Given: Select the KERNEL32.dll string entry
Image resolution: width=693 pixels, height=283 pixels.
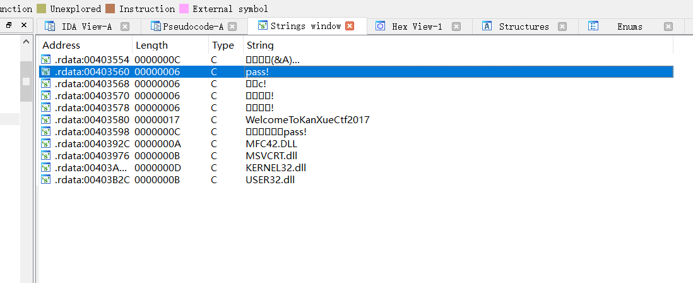Looking at the screenshot, I should 276,167.
